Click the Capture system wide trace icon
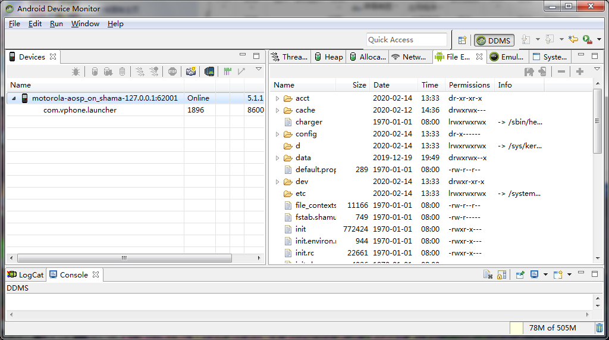The image size is (609, 340). (228, 71)
